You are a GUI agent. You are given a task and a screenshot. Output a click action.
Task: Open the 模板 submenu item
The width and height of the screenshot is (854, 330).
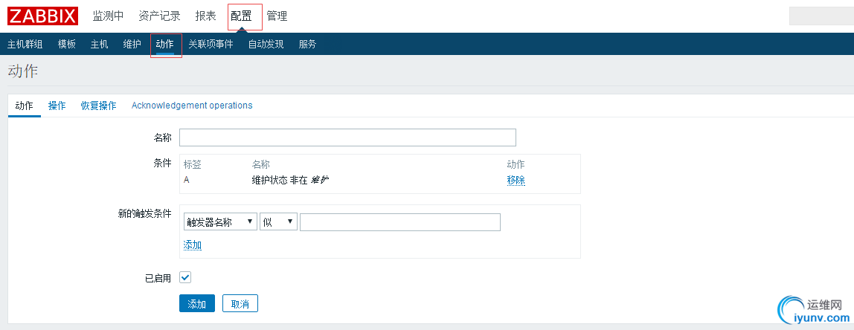click(67, 44)
